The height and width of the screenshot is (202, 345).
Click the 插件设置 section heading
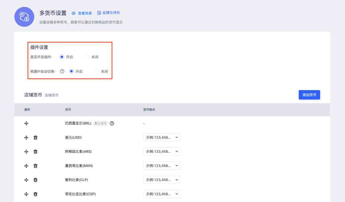point(39,47)
